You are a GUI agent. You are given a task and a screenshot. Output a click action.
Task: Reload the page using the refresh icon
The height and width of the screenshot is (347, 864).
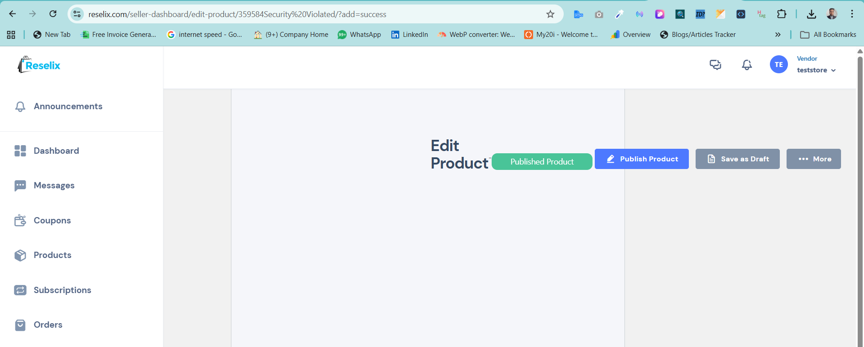pos(53,14)
